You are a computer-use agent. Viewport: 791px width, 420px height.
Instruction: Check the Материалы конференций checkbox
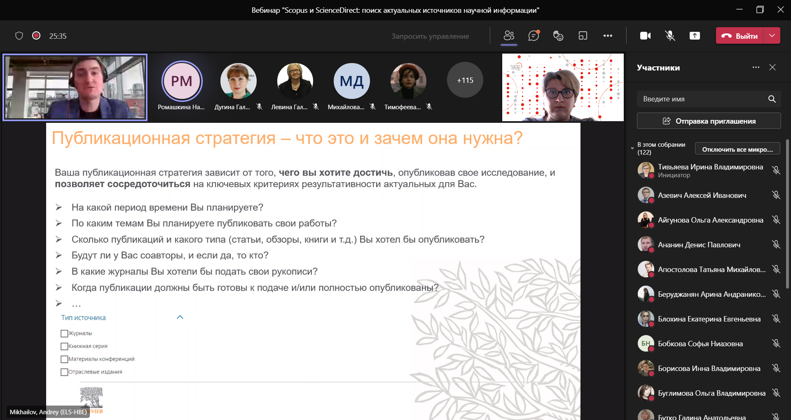(64, 359)
